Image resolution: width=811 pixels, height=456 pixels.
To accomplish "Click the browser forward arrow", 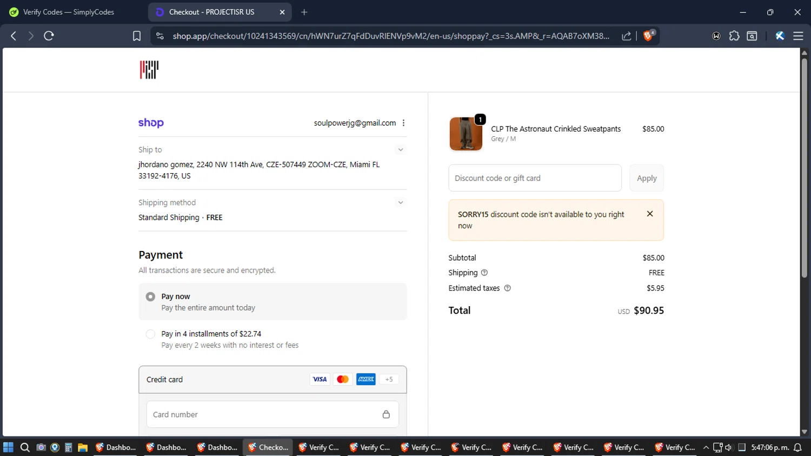I will pos(31,36).
